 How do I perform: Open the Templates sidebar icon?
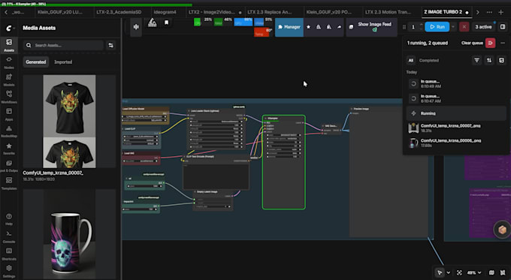[x=9, y=183]
